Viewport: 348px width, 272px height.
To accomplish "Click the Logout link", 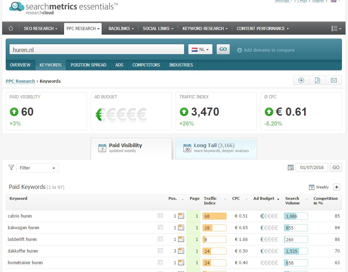I will 318,1.
